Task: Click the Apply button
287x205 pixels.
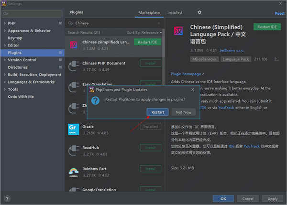Action: 273,199
